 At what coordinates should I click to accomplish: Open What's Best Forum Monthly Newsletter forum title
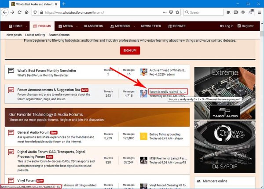pos(47,71)
